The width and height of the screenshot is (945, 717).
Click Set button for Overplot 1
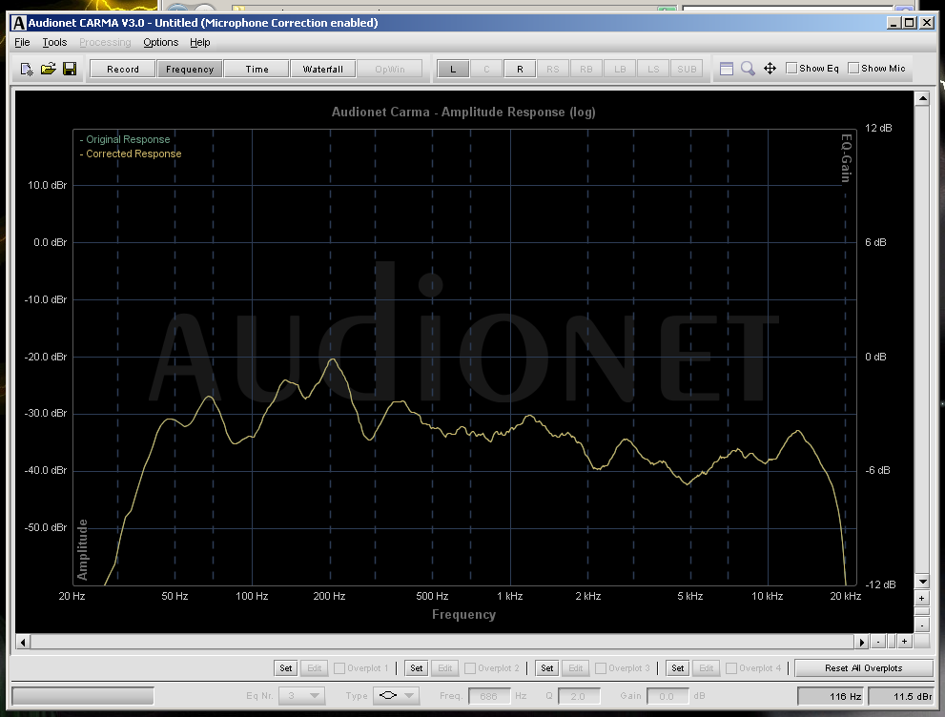tap(286, 668)
